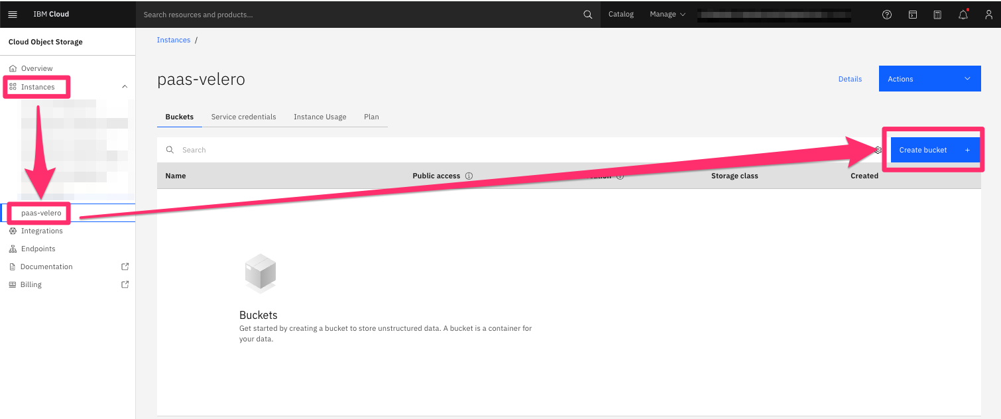Screen dimensions: 1001x419
Task: Open the IBM Cloud Shell icon
Action: [913, 14]
